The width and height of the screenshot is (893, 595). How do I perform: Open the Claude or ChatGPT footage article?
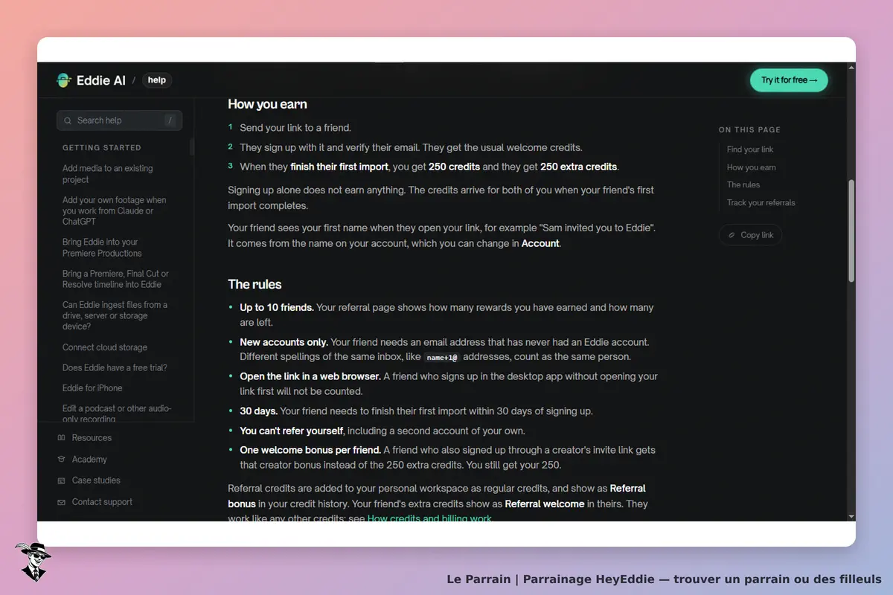coord(115,210)
